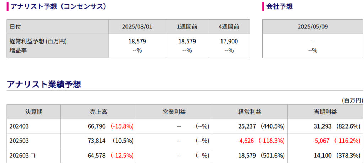Select the 17,900 forecast value
This screenshot has width=364, height=163.
click(x=229, y=42)
